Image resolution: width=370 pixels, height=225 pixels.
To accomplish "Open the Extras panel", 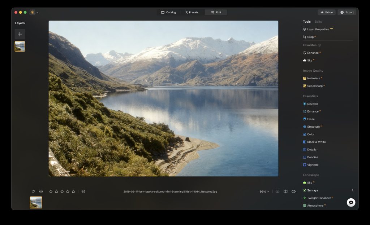I will coord(326,12).
